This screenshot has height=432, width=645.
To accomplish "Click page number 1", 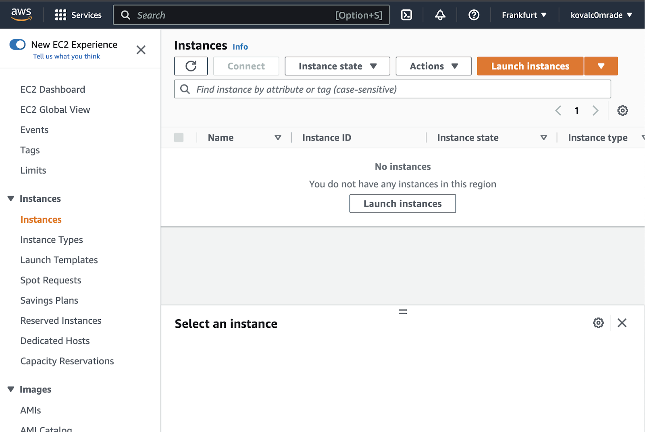I will [577, 110].
